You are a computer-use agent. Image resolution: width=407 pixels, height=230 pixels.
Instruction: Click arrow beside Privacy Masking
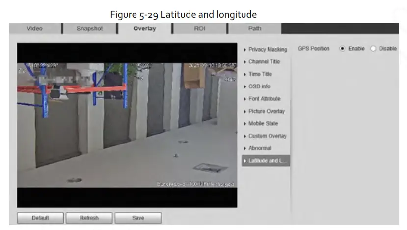tap(245, 49)
